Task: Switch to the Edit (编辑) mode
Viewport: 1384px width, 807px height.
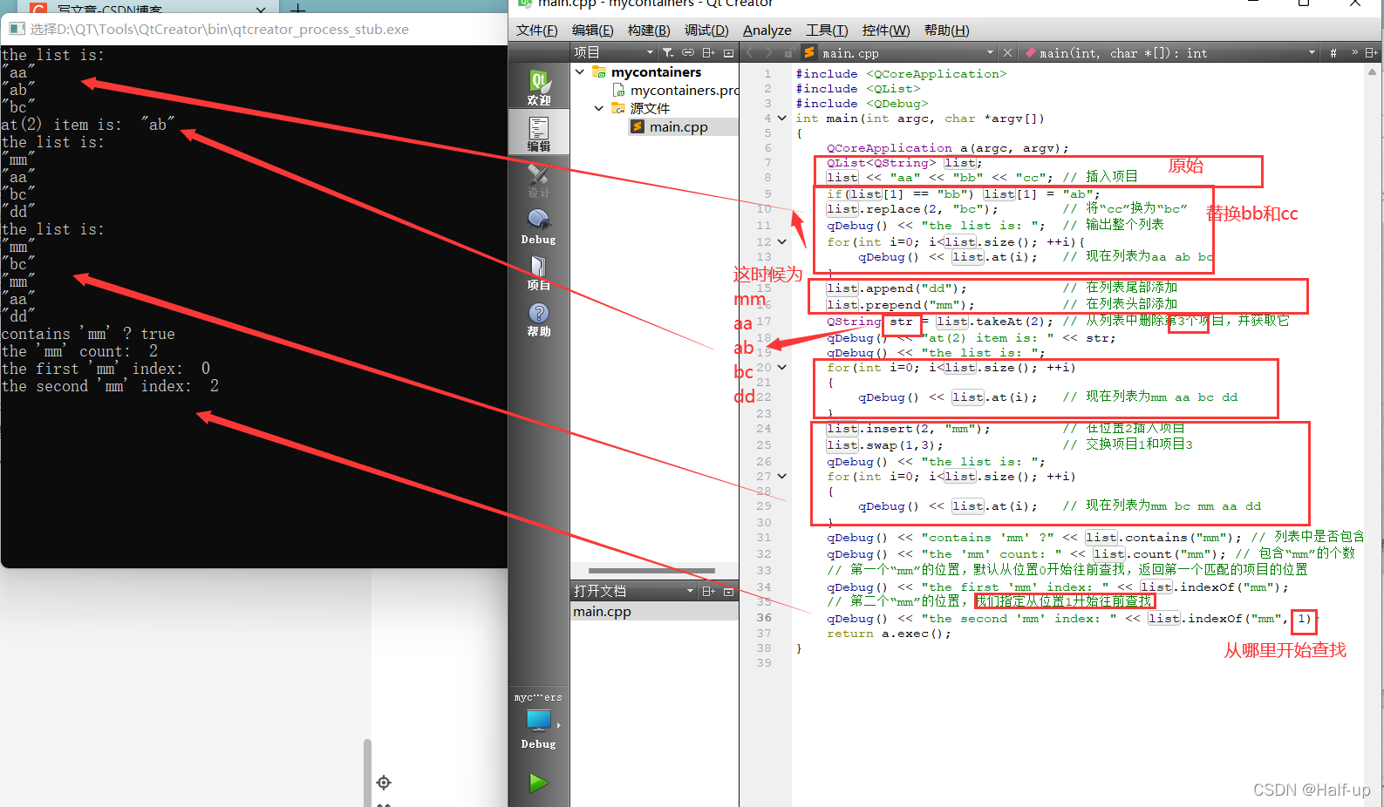Action: pyautogui.click(x=539, y=132)
